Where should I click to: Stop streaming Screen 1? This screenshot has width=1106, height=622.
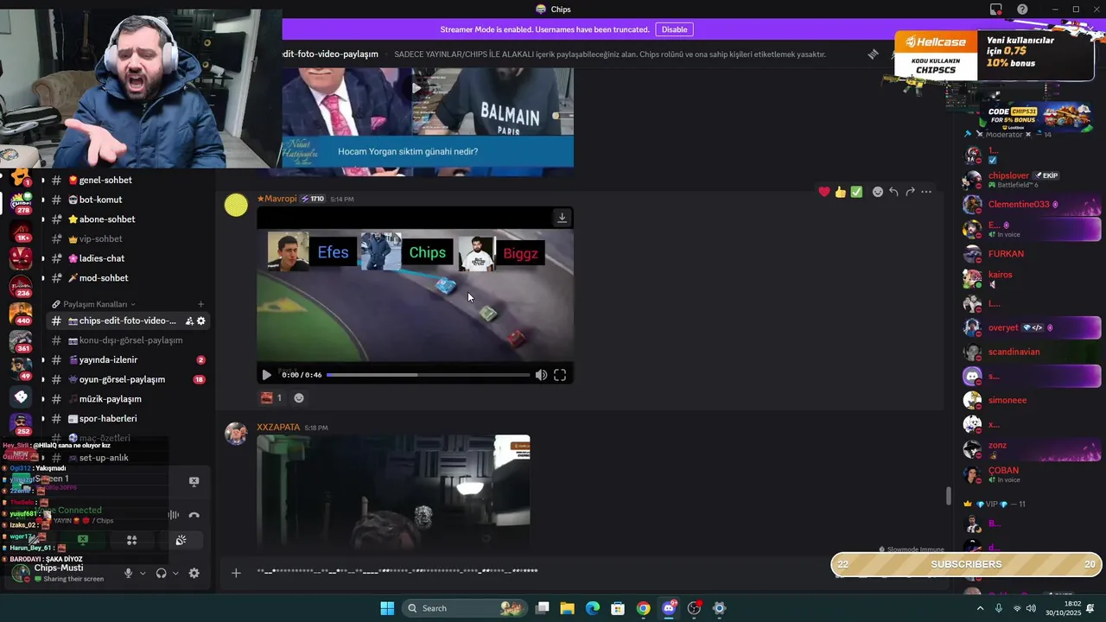[x=194, y=481]
